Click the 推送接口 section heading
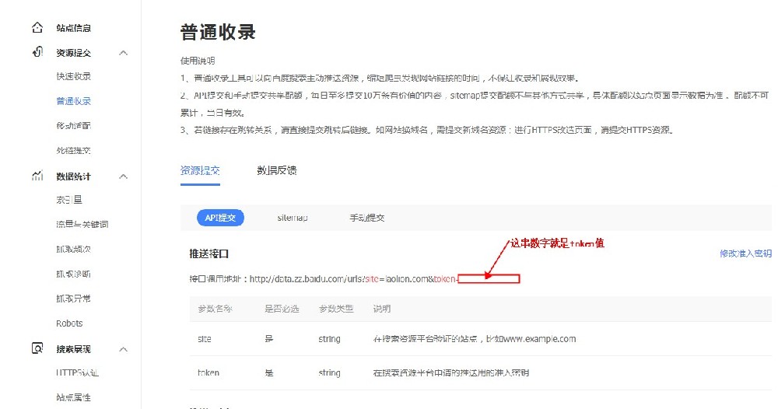Image resolution: width=778 pixels, height=409 pixels. click(x=209, y=253)
